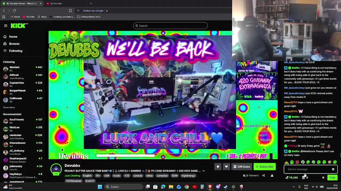Open the emoji picker in chat input
The width and height of the screenshot is (341, 191).
pos(333,169)
